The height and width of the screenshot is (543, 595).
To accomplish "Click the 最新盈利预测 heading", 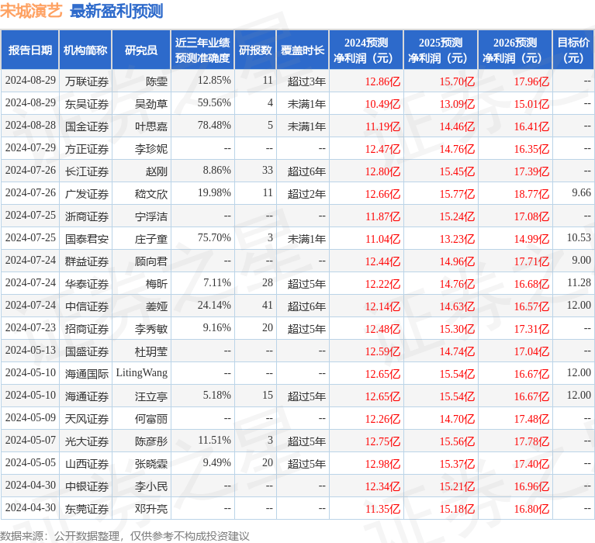I will (116, 11).
